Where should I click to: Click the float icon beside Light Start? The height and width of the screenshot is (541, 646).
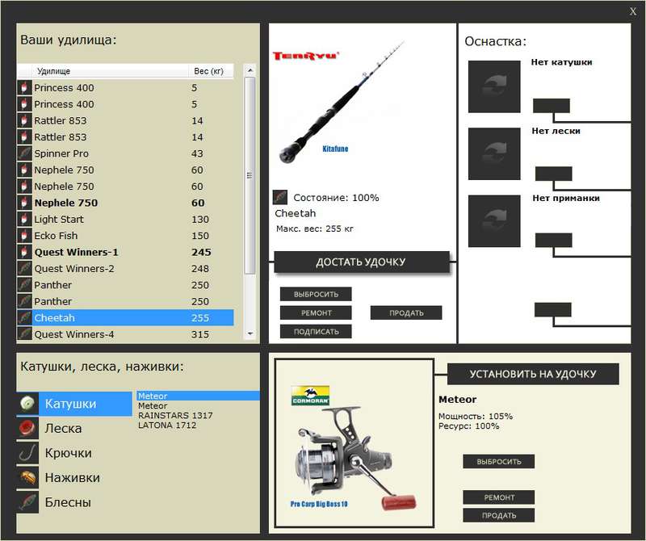click(x=24, y=219)
